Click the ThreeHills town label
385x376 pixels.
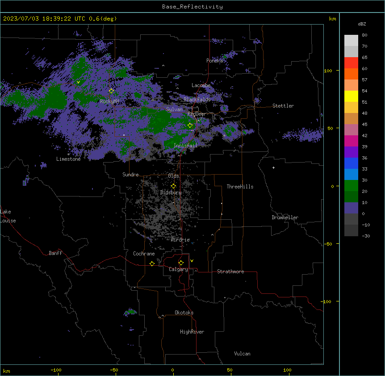click(x=240, y=187)
